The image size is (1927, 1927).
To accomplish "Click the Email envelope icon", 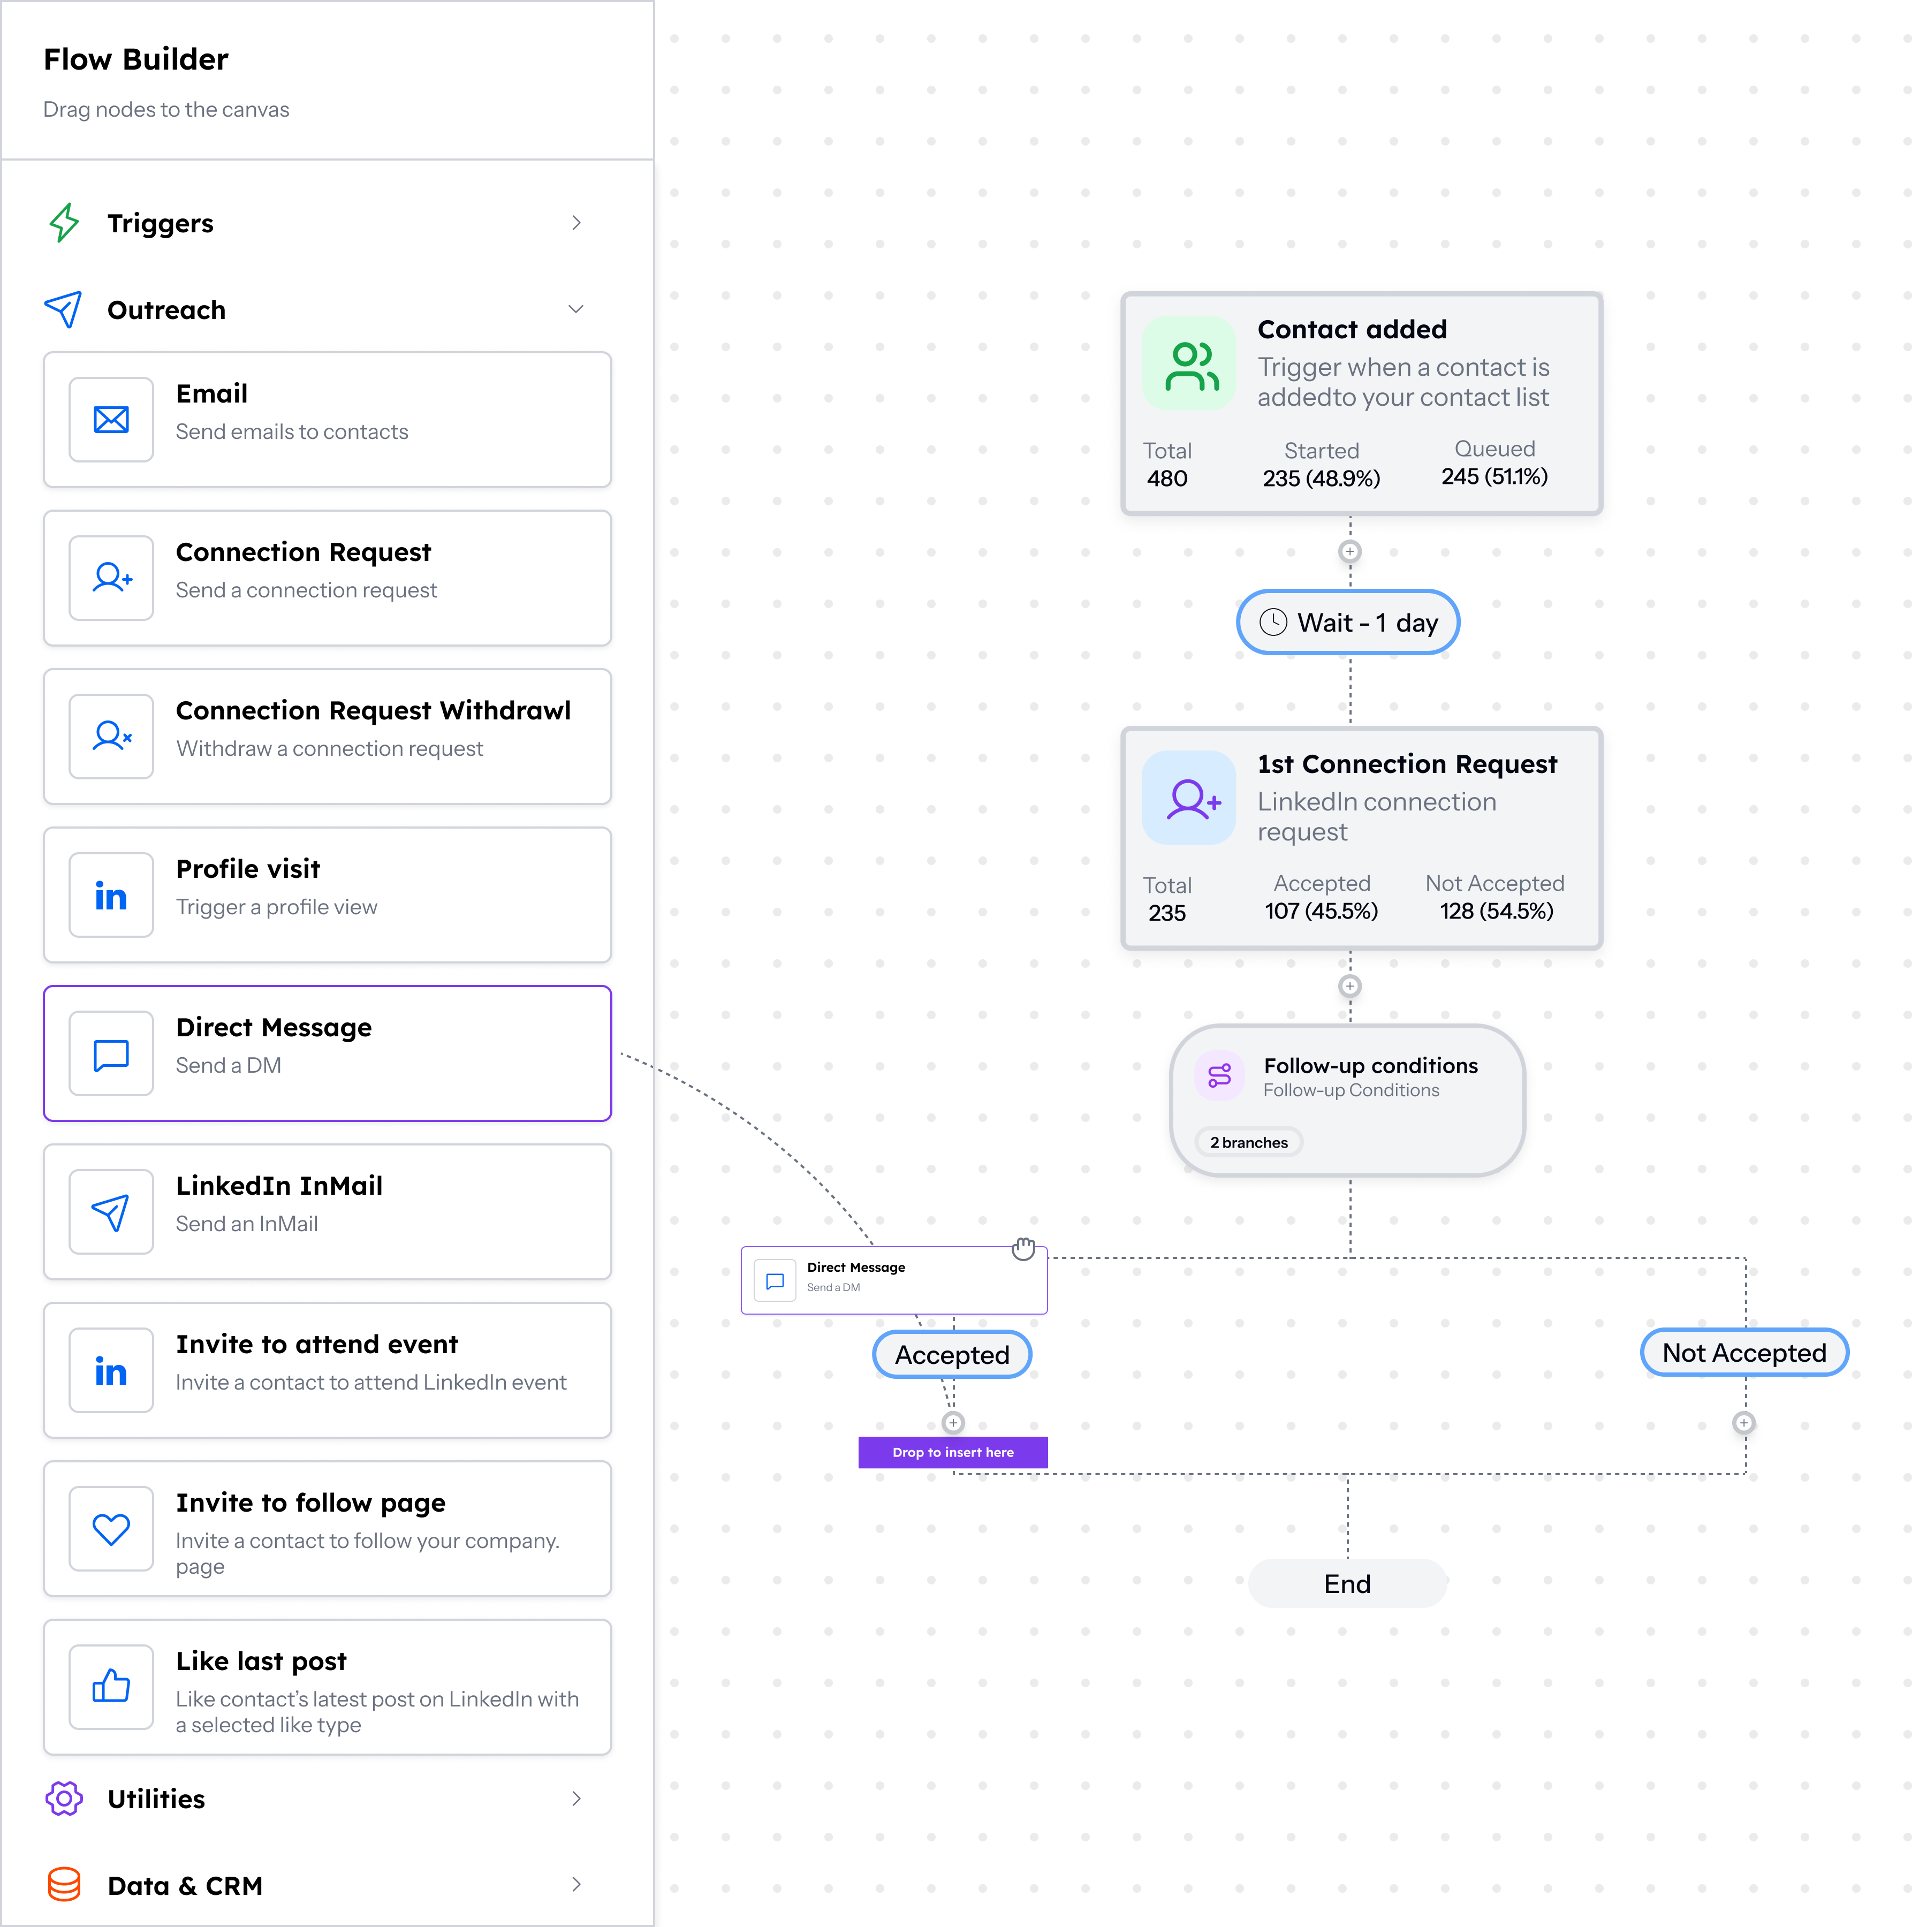I will click(111, 420).
